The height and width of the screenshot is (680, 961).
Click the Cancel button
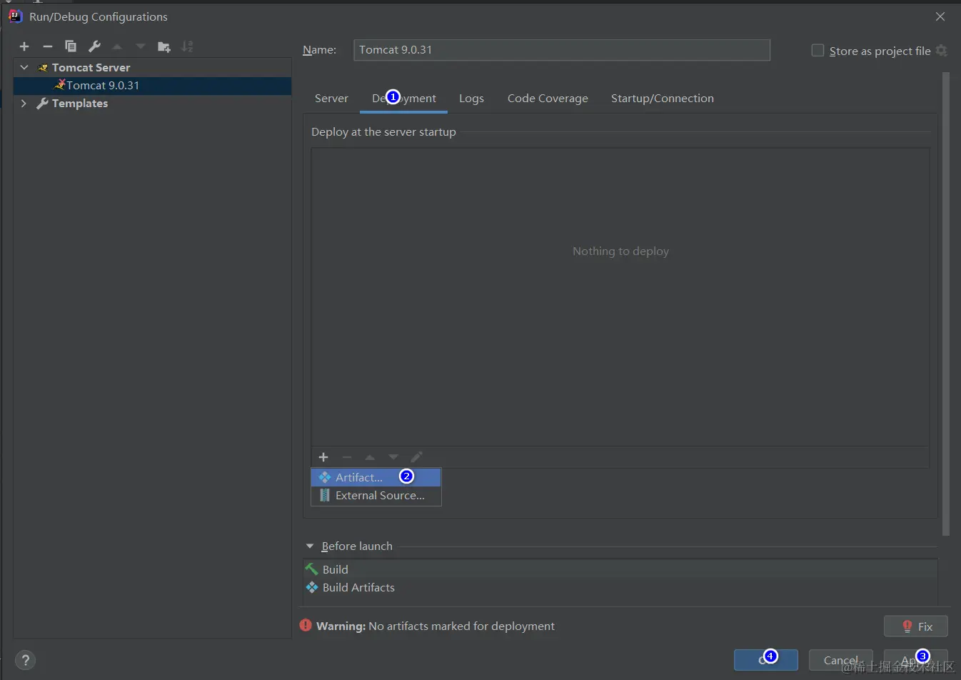pos(841,660)
